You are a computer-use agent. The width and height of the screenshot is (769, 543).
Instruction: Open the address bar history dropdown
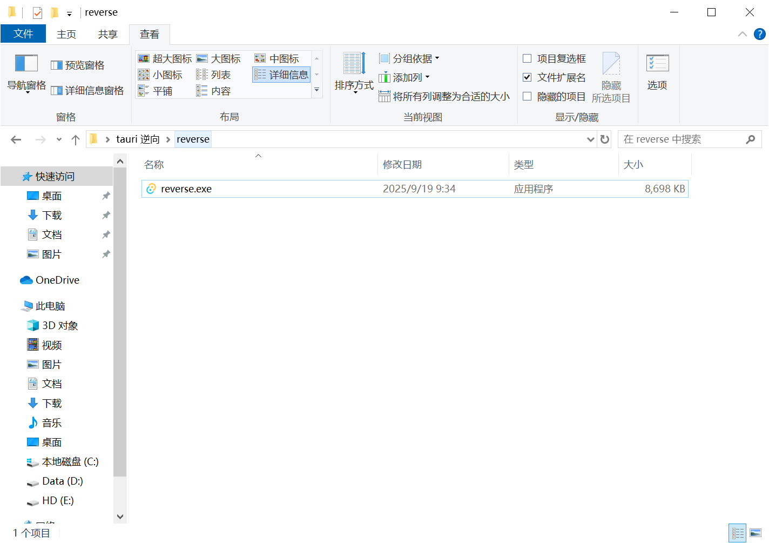[x=590, y=139]
